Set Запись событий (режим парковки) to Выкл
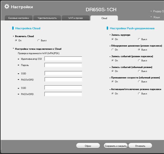This screenshot has width=164, height=154. (x=139, y=60)
